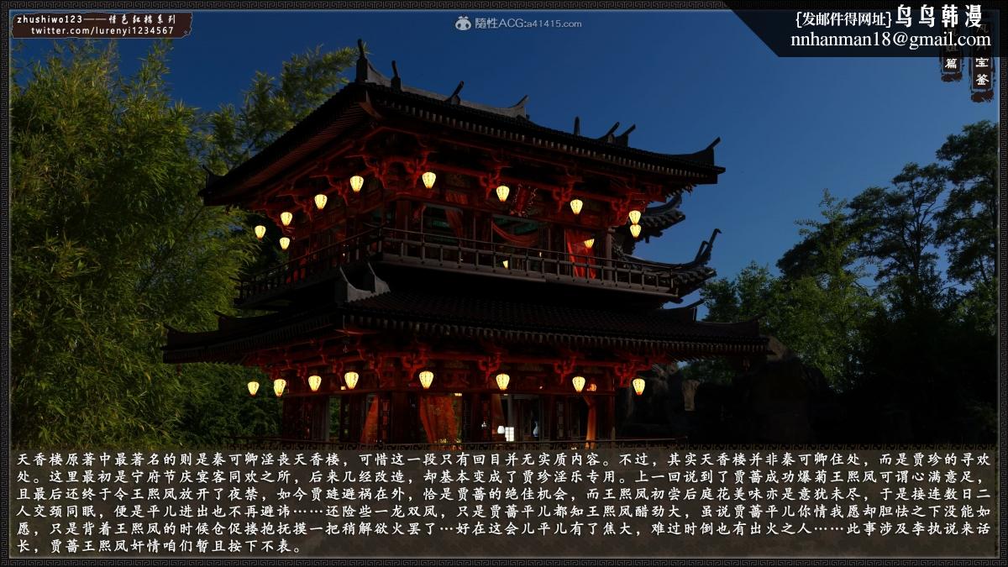This screenshot has width=1008, height=567.
Task: Open the twitter.com/lurenyi1234567 link
Action: pos(102,31)
